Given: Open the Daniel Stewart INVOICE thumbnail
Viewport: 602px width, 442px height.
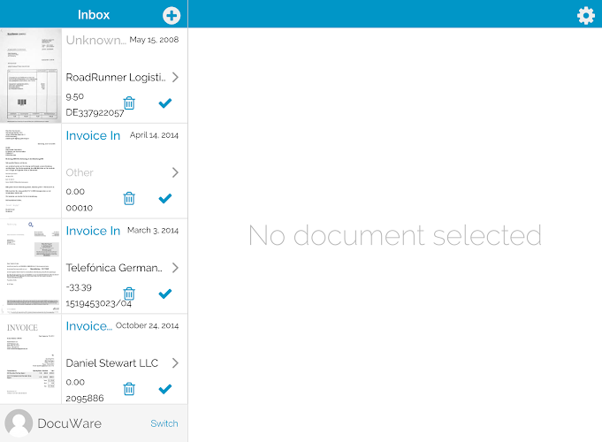Looking at the screenshot, I should coord(31,359).
